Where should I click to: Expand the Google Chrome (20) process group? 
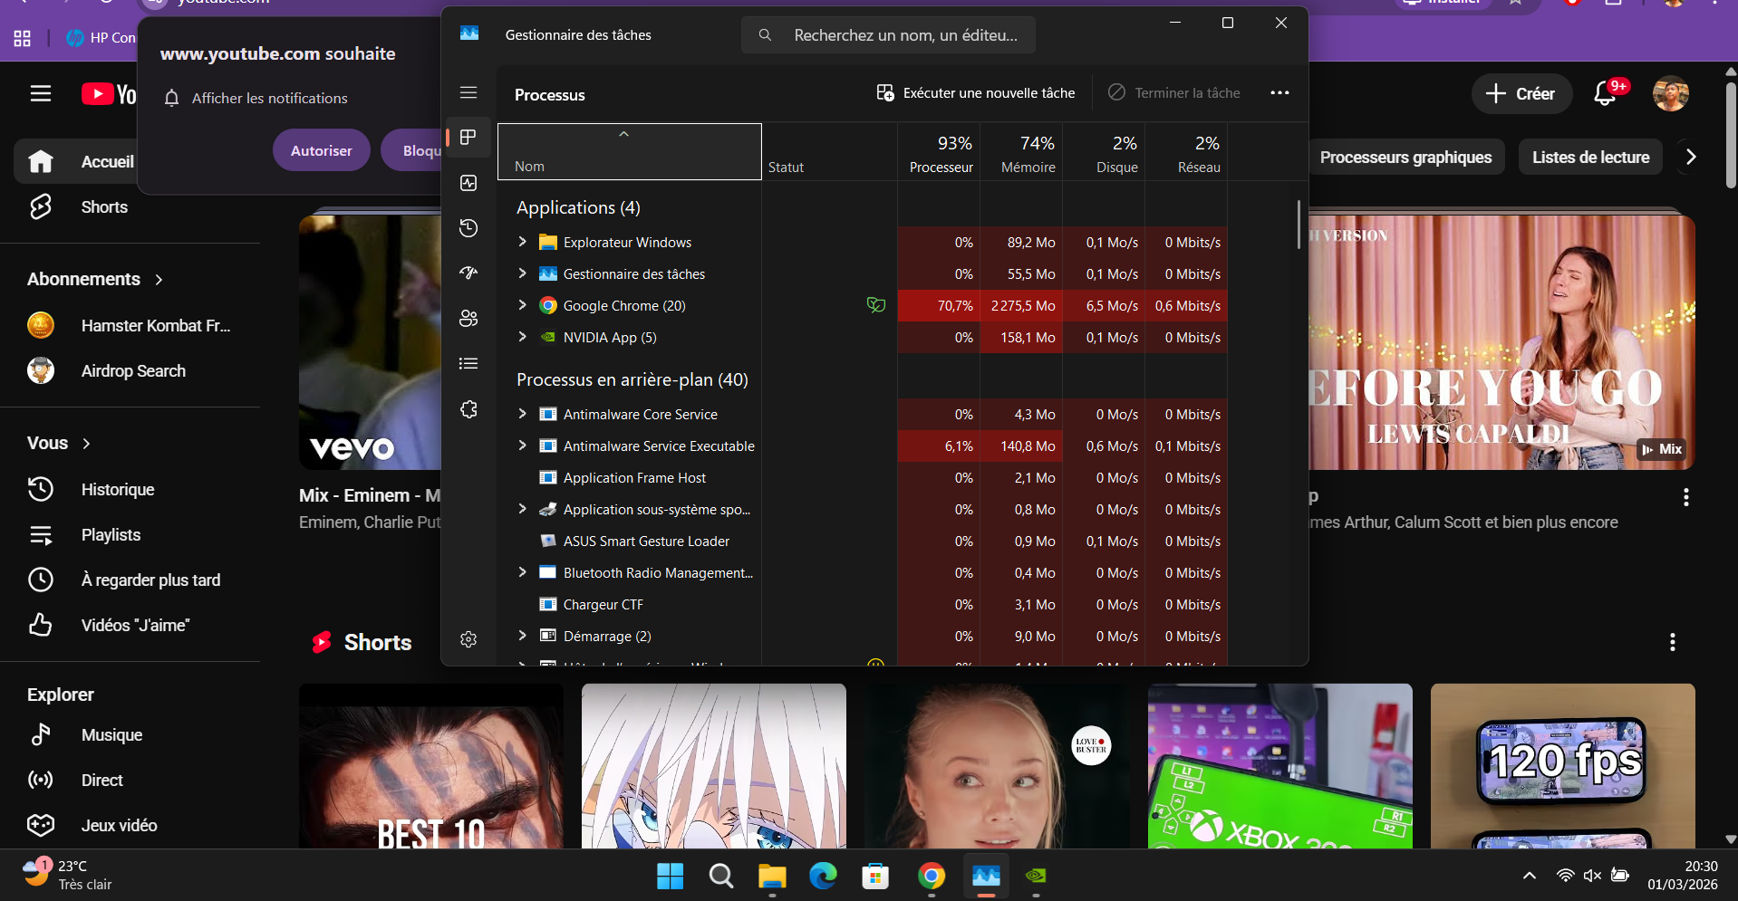coord(522,305)
